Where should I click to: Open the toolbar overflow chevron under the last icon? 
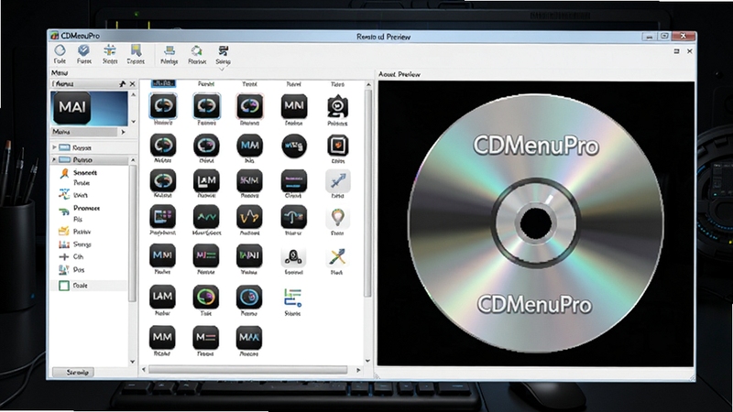point(223,69)
